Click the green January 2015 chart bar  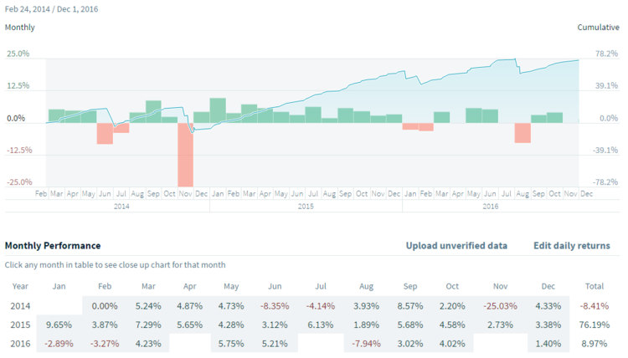[218, 110]
